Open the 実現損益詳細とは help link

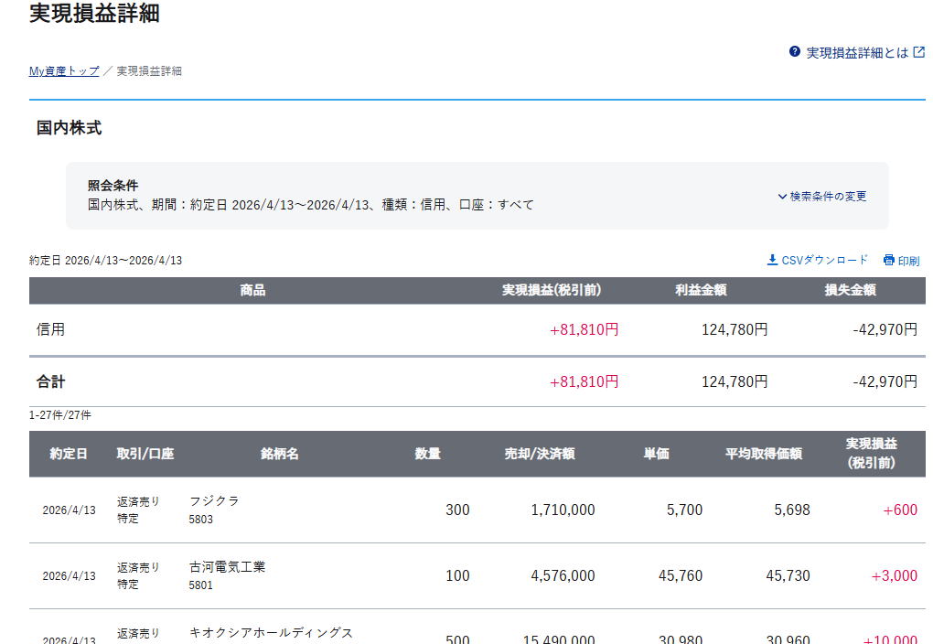click(x=857, y=53)
